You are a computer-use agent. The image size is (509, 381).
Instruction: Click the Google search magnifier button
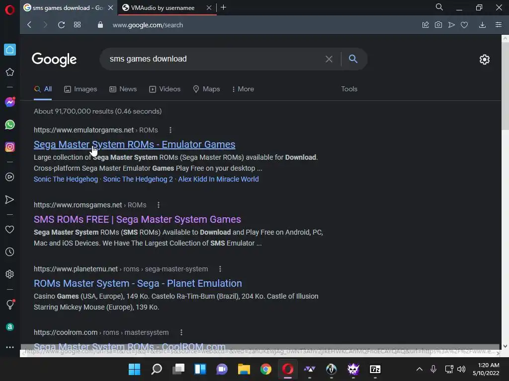coord(353,59)
